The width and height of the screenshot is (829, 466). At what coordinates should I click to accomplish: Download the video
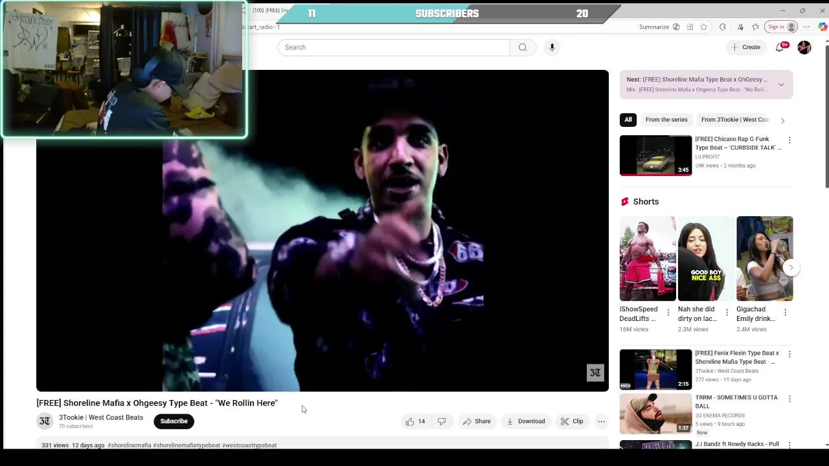(525, 421)
